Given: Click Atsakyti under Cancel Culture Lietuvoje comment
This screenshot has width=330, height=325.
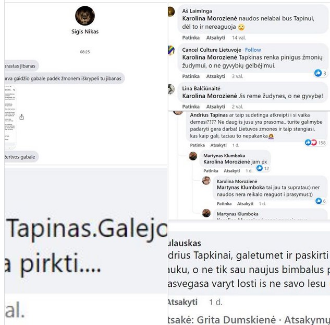Looking at the screenshot, I should pos(215,76).
